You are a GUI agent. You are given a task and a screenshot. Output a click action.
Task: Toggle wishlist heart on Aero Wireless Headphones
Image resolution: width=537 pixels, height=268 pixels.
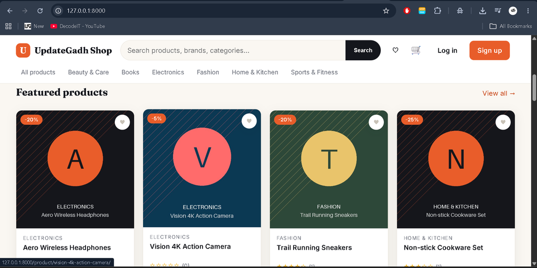(x=122, y=122)
